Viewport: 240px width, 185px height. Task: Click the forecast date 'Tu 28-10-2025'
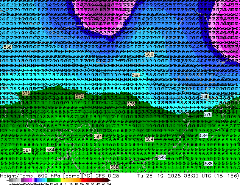click(x=159, y=176)
